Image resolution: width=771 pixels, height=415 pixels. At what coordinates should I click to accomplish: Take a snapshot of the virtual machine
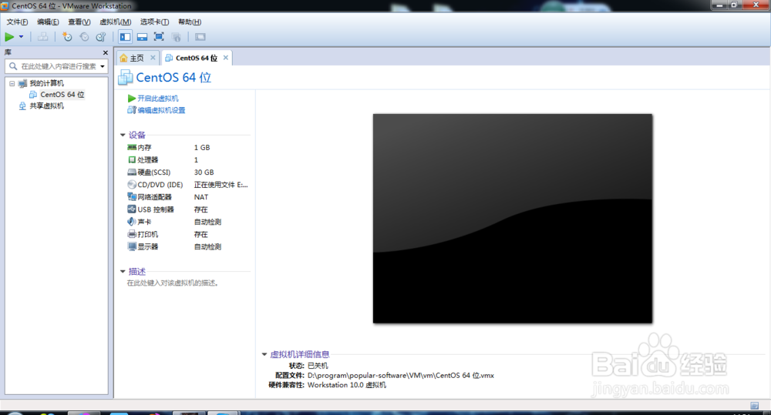coord(67,37)
